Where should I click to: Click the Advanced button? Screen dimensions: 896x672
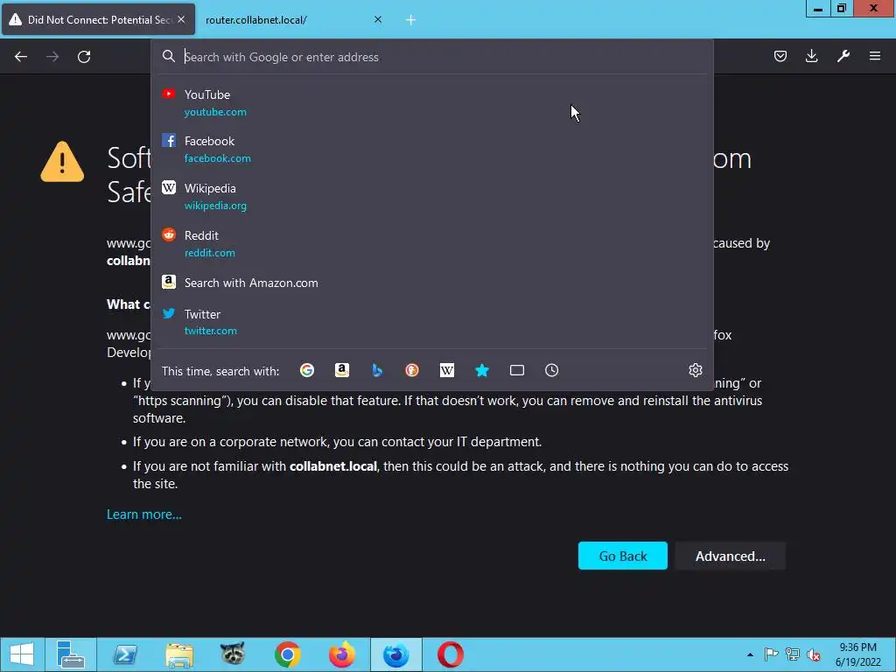tap(730, 556)
